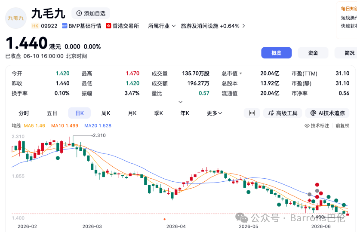Click the BMP基础行情 badge icon

pyautogui.click(x=65, y=26)
